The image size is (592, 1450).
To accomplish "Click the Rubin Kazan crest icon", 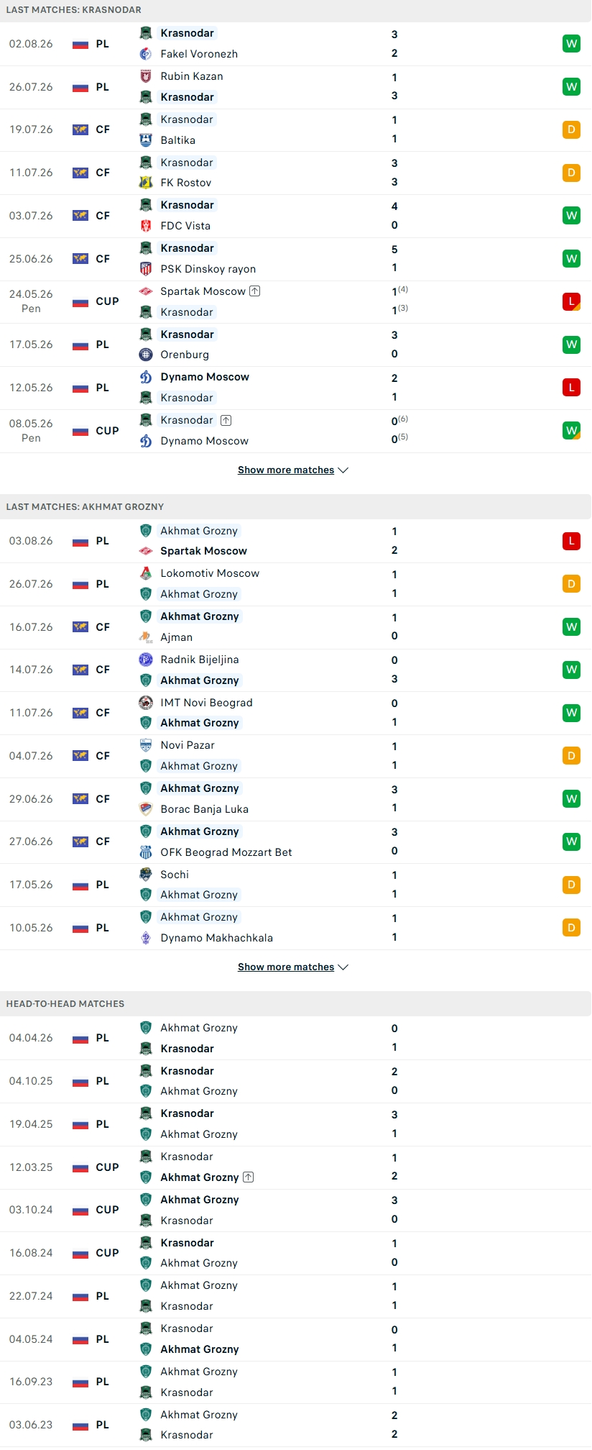I will [146, 76].
